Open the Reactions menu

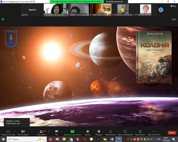(99, 131)
